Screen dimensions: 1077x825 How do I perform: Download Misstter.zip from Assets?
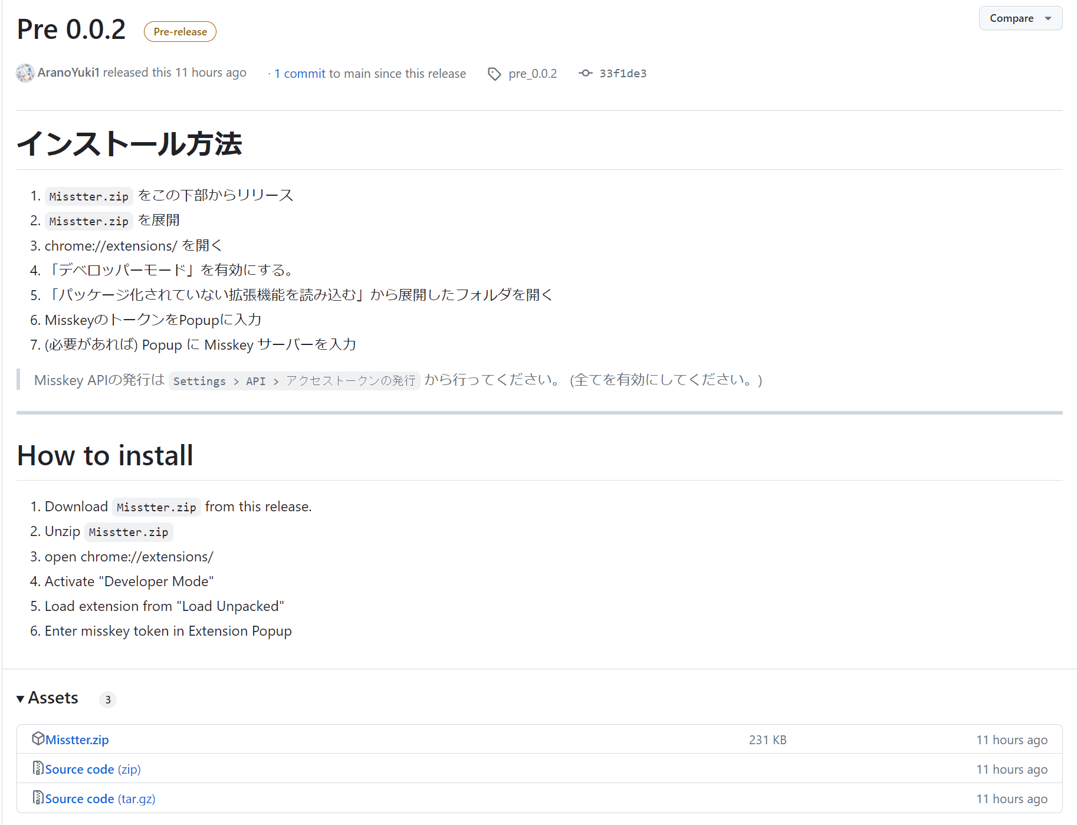click(75, 739)
